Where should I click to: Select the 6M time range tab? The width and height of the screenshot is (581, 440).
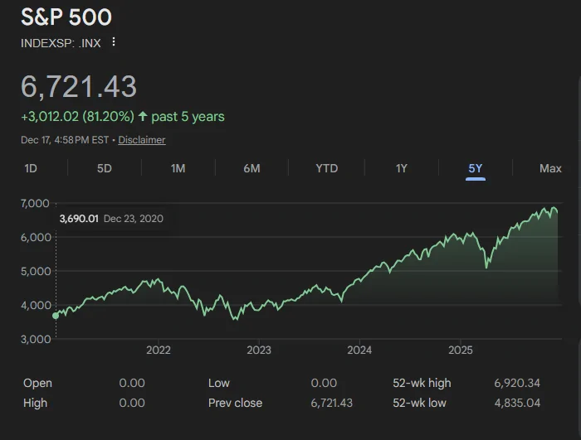coord(251,168)
